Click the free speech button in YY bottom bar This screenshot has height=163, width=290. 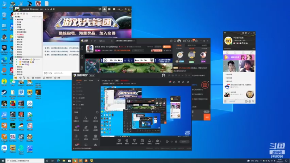point(36,78)
